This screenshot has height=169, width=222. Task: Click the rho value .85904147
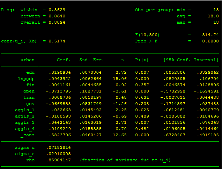[58, 160]
